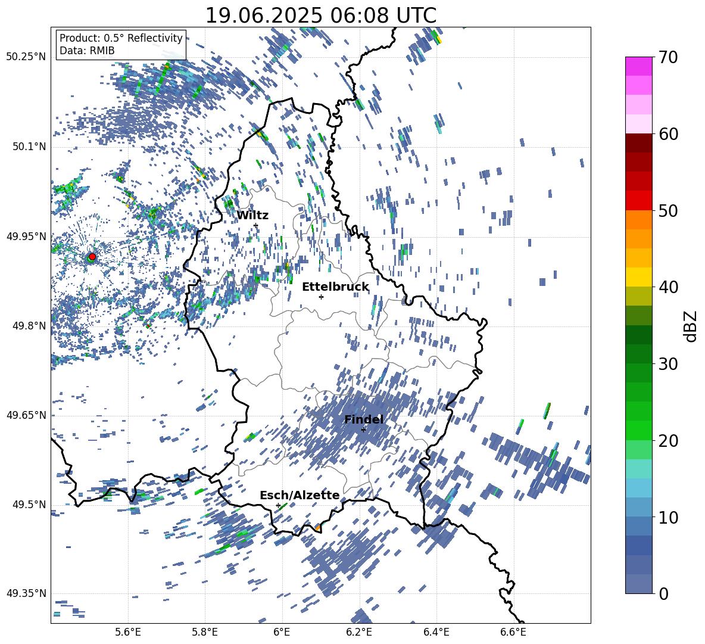Click the 49.65°N latitude label
The width and height of the screenshot is (705, 644).
pos(26,415)
